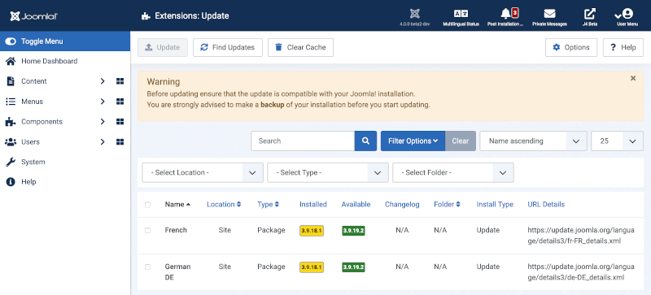Open the Multilingual Status icon
The image size is (651, 295).
click(461, 17)
